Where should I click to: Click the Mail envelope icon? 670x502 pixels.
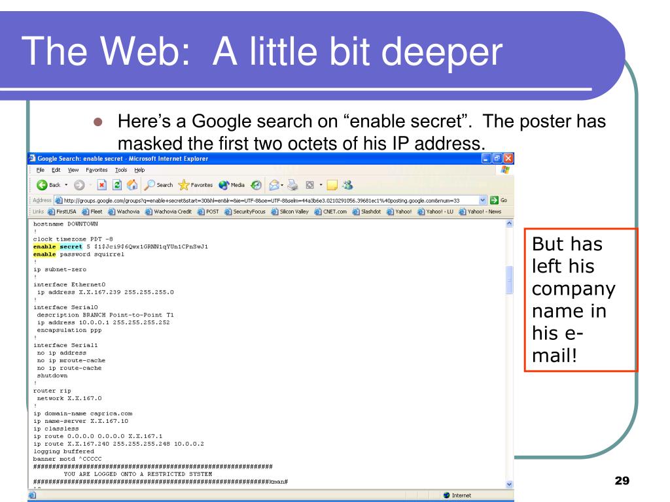[x=274, y=185]
